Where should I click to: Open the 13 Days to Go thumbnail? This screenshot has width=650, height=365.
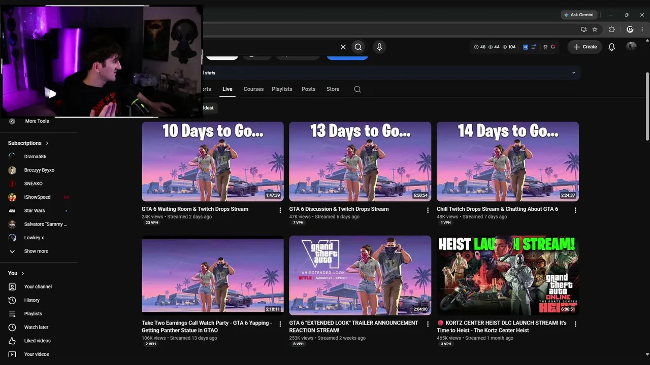360,162
